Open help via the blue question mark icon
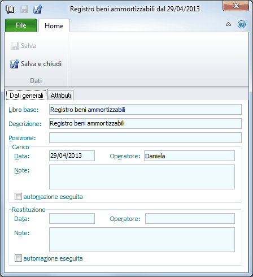The image size is (253, 277). click(x=242, y=24)
